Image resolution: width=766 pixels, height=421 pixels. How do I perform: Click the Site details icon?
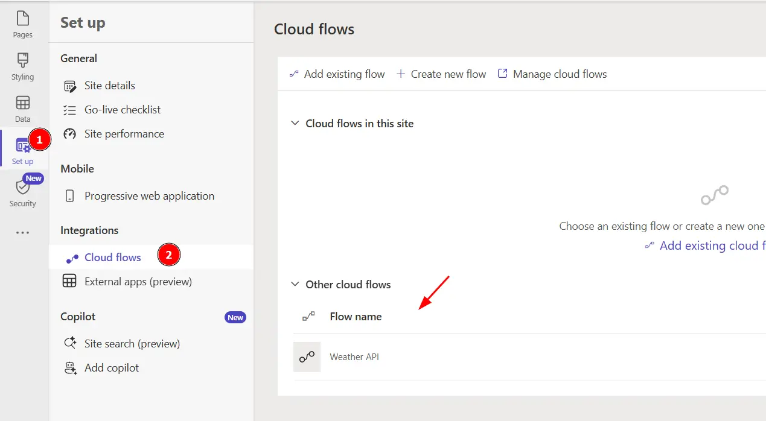point(70,86)
